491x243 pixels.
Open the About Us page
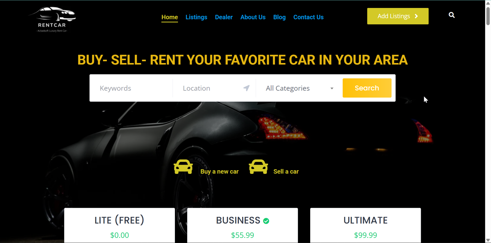253,17
